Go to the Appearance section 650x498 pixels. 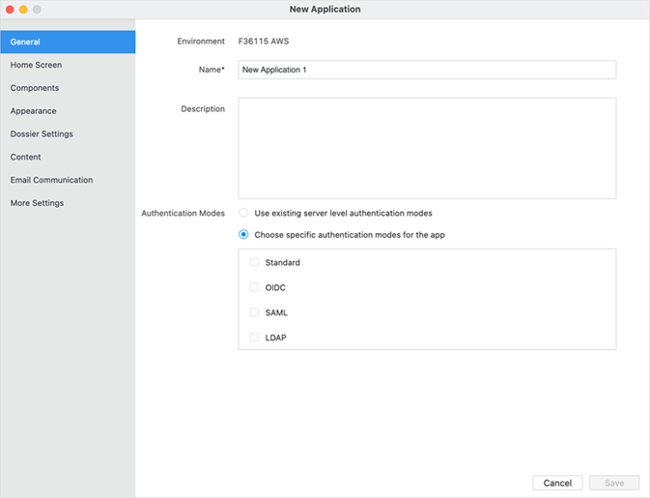(34, 111)
